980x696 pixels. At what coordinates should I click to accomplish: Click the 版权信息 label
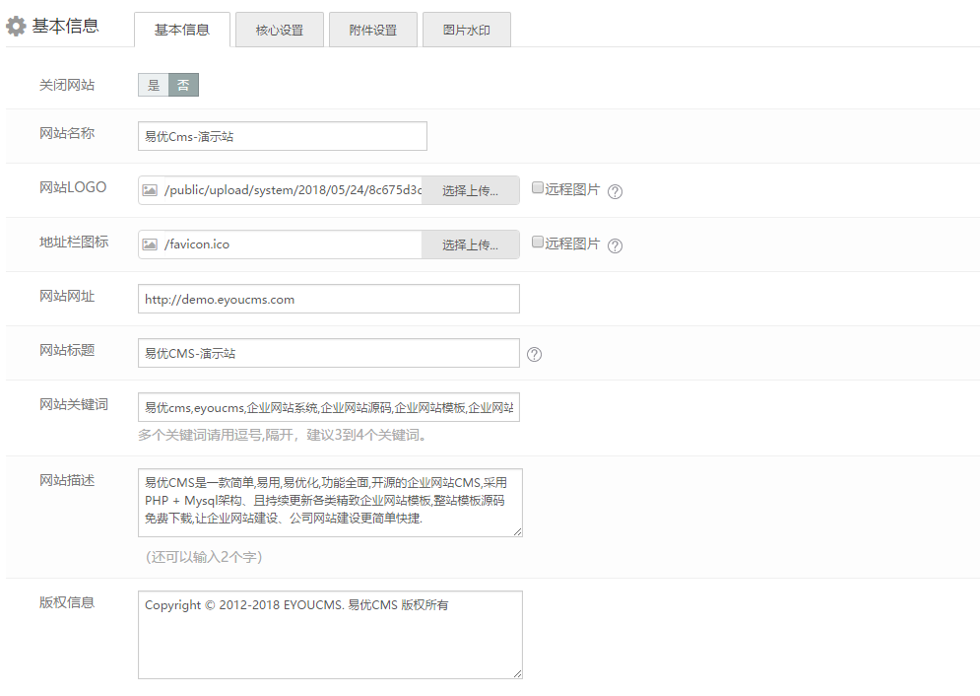(x=67, y=602)
